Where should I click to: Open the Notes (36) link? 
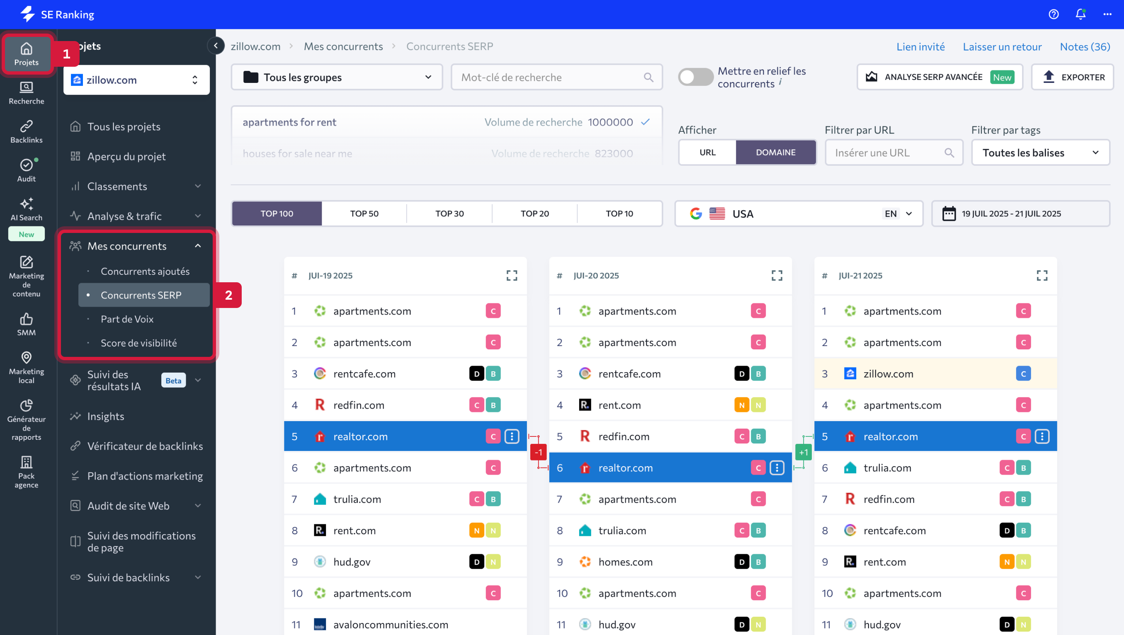click(1085, 46)
